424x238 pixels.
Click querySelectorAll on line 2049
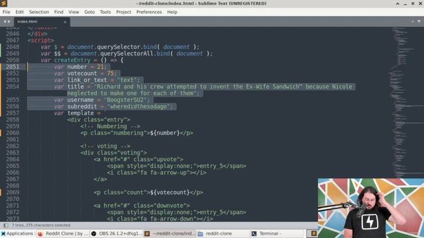[127, 54]
